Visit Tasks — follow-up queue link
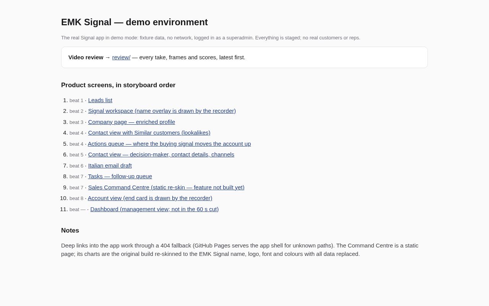This screenshot has width=489, height=306. pos(120,176)
